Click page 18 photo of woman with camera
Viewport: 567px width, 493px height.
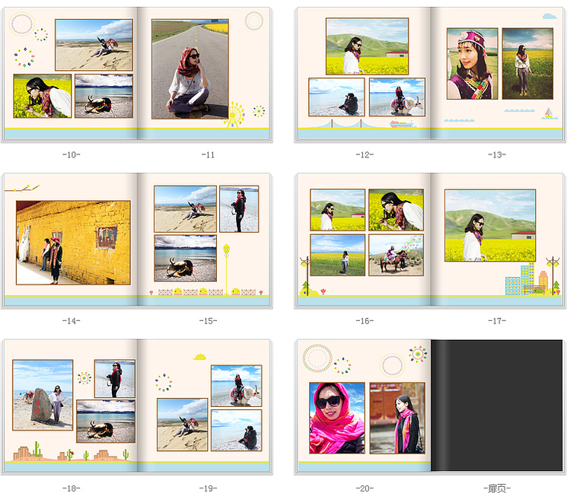(x=115, y=378)
